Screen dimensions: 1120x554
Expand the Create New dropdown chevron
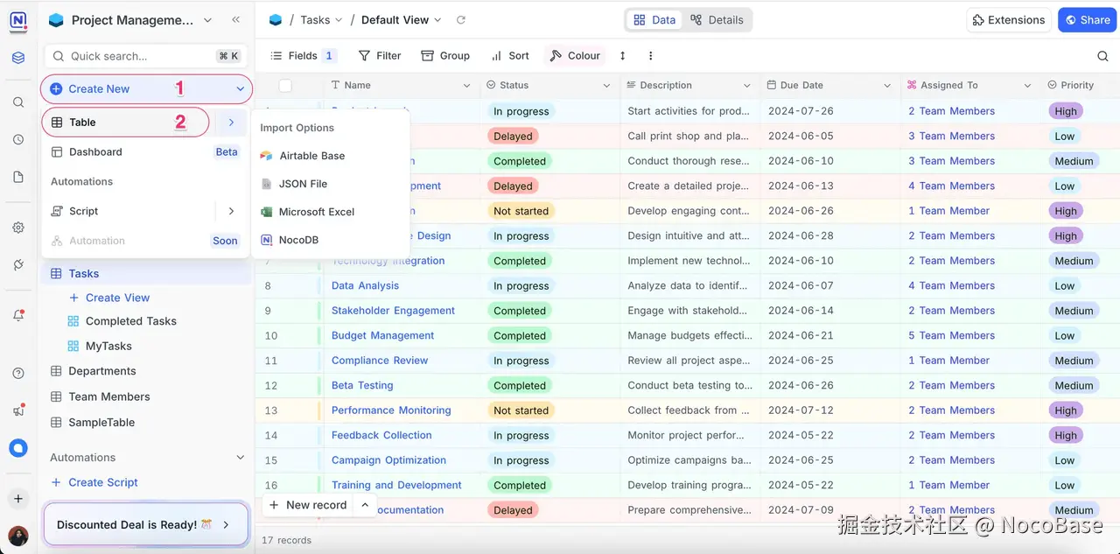click(x=241, y=89)
